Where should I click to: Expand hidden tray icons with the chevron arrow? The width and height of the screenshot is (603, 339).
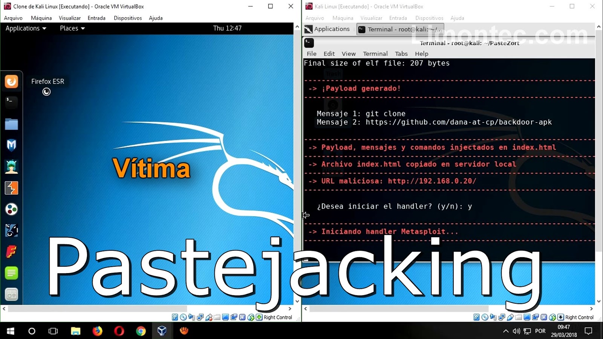coord(505,331)
